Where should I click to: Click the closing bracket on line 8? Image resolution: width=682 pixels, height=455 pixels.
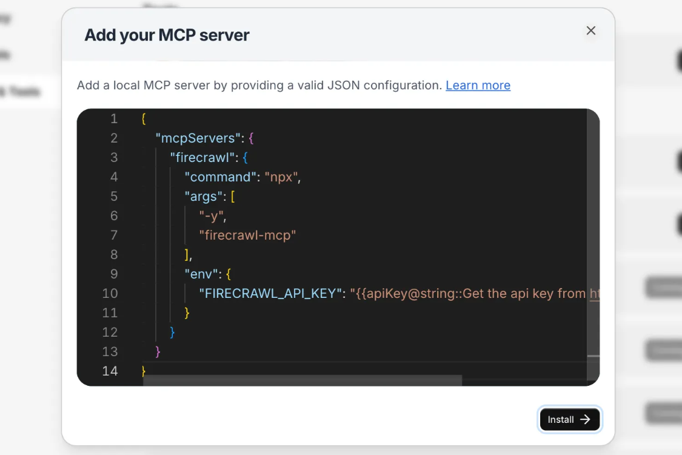point(187,255)
